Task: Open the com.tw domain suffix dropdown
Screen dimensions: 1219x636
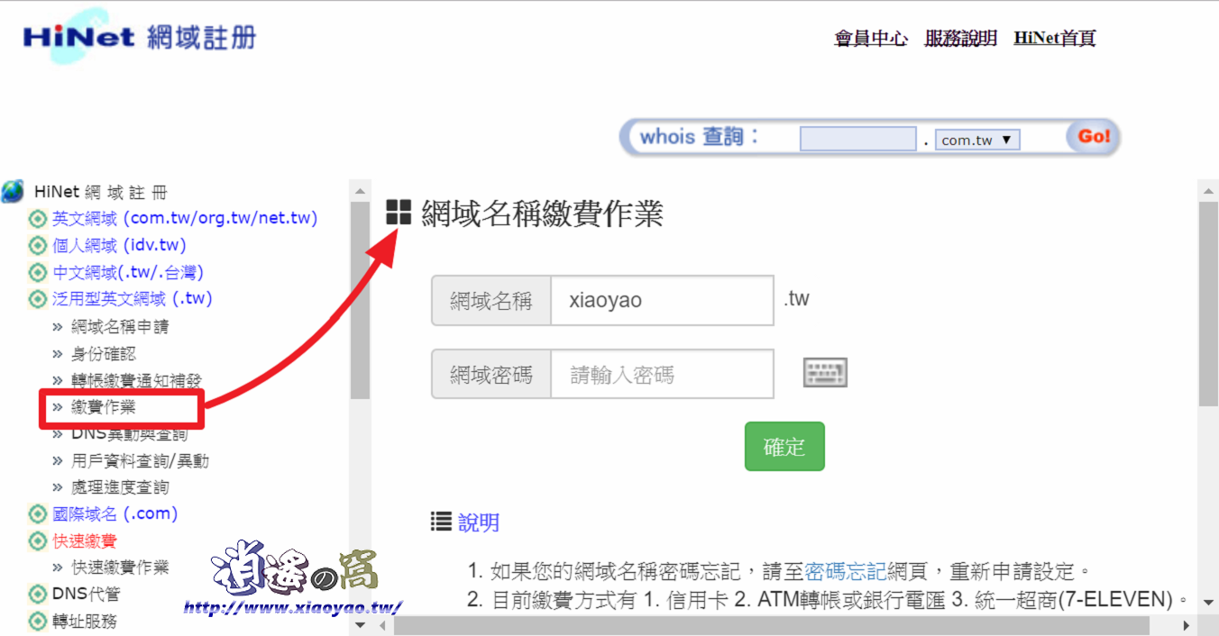Action: coord(977,140)
